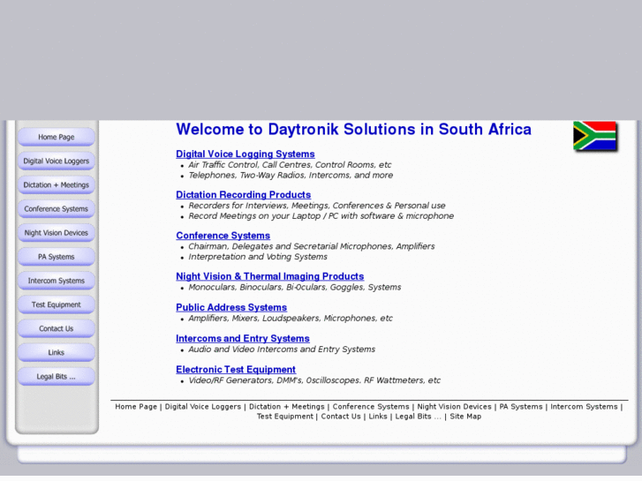Click PA Systems in footer navigation
Viewport: 642px width, 481px height.
(521, 407)
